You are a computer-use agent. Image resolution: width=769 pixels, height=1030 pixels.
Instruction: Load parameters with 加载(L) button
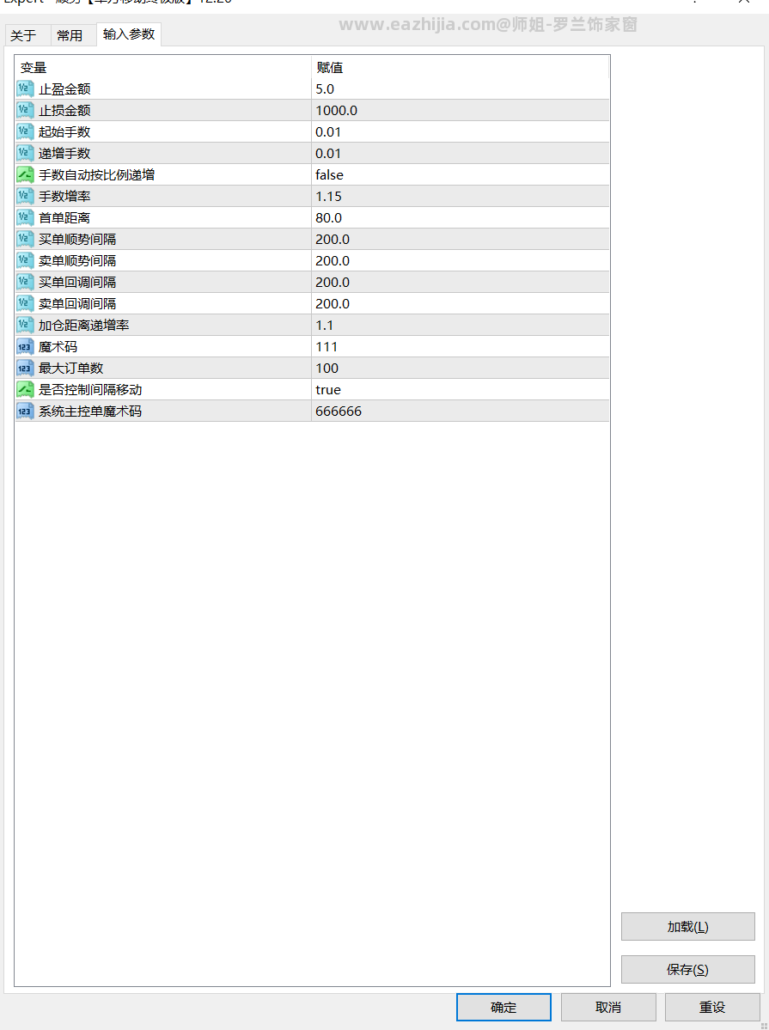click(x=687, y=927)
